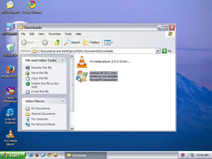Go to My Documents in Other Places
The height and width of the screenshot is (159, 212).
(41, 108)
